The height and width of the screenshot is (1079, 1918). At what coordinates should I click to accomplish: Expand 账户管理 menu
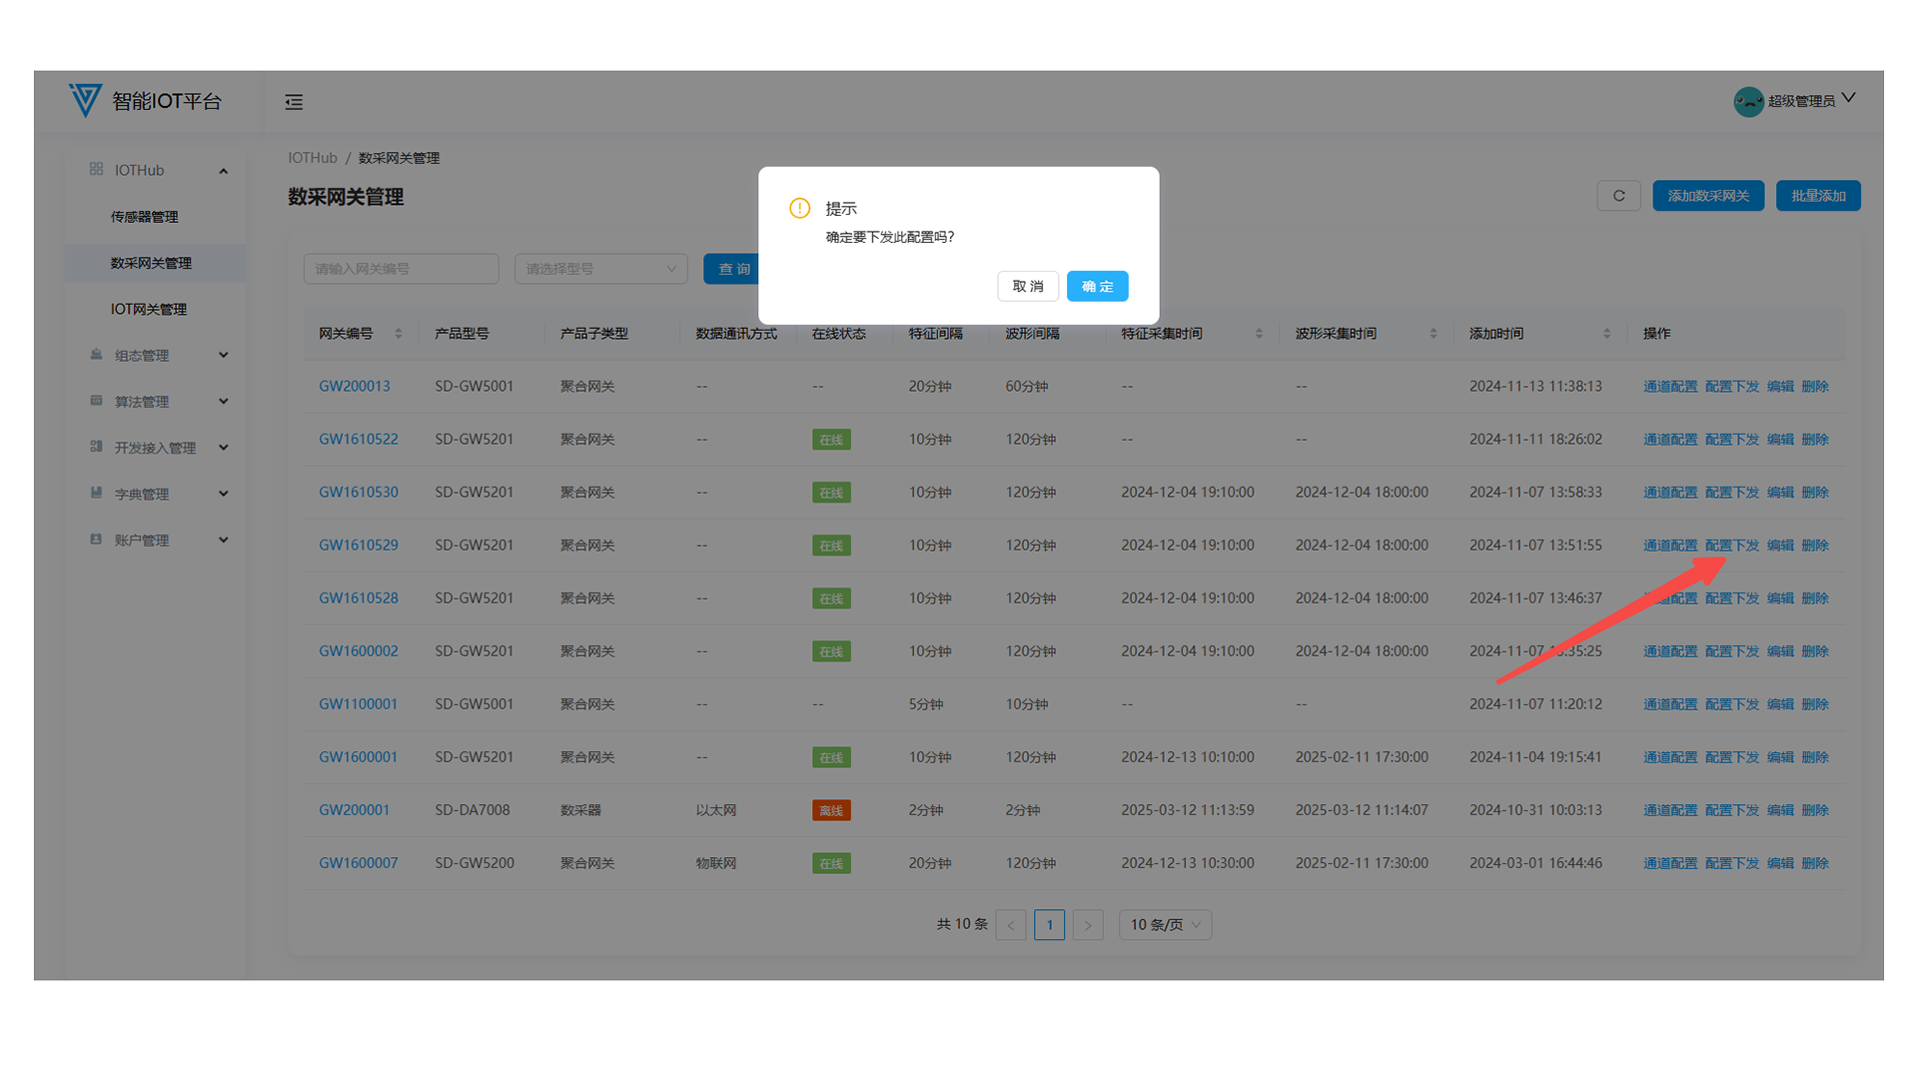(155, 540)
